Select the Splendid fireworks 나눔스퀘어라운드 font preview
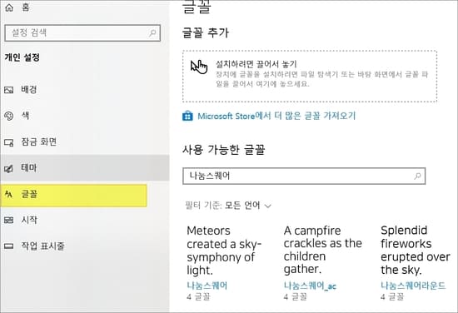 415,262
